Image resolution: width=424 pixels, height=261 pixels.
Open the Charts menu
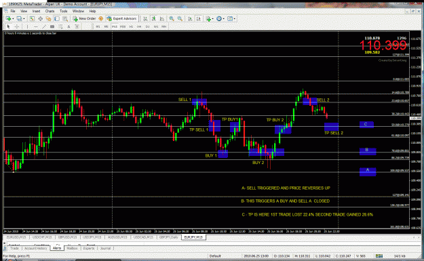click(x=50, y=11)
